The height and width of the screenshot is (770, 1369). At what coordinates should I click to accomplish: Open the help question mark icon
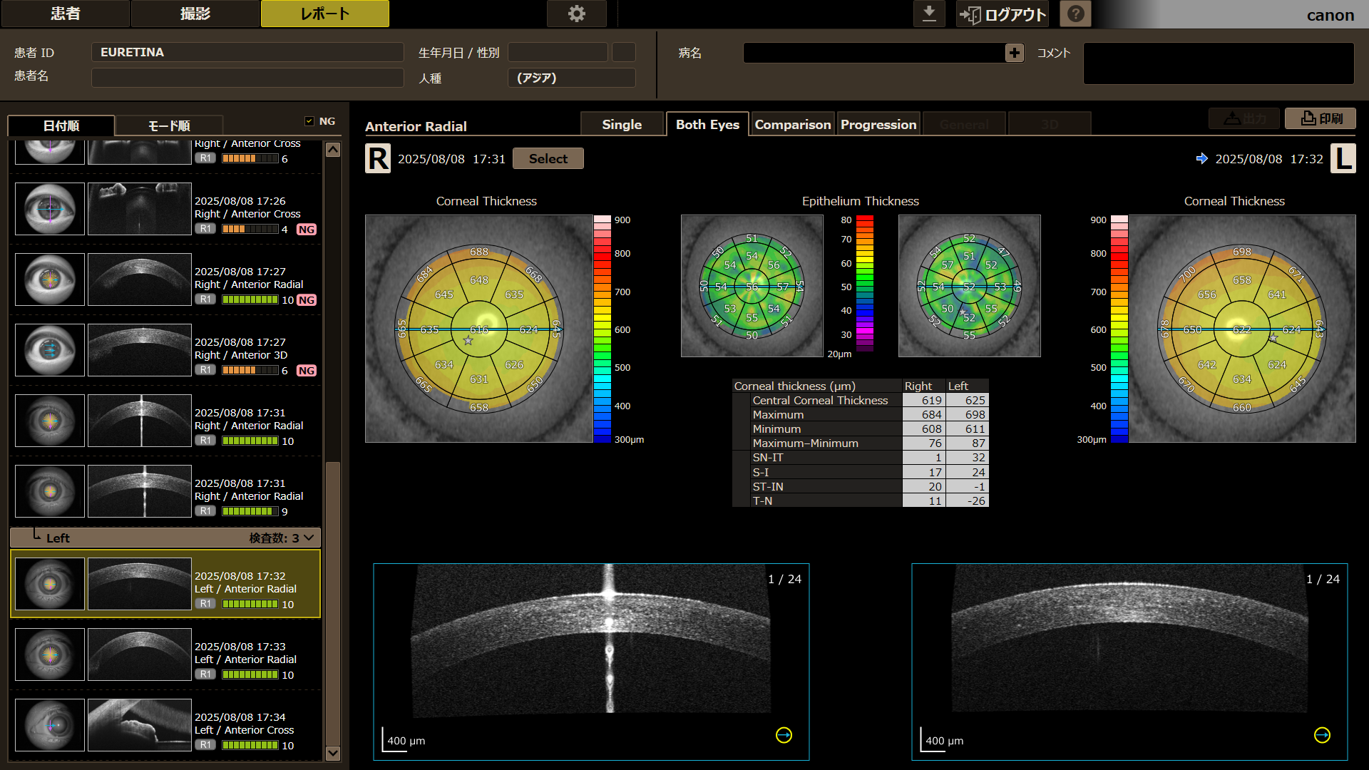[x=1075, y=14]
